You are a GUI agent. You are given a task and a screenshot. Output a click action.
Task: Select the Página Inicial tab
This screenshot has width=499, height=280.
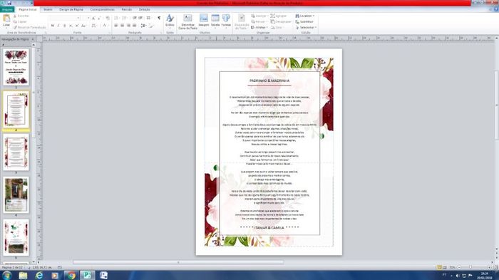(28, 9)
